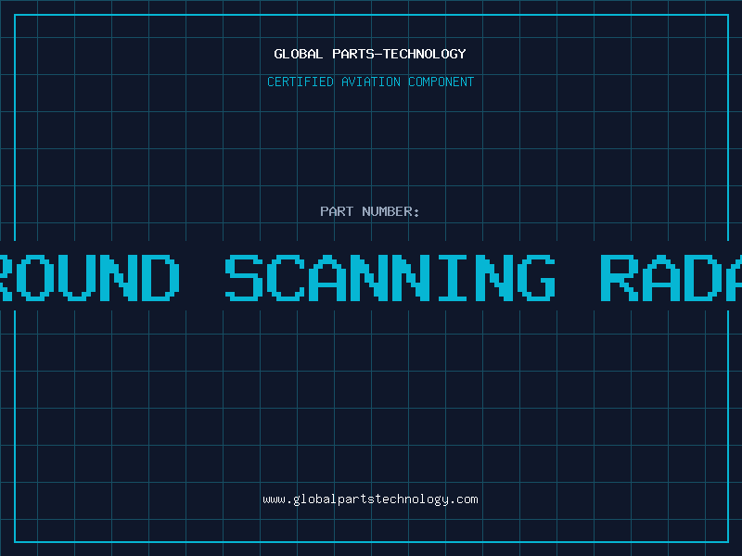Click the word NUMBER: in the label

coord(391,211)
